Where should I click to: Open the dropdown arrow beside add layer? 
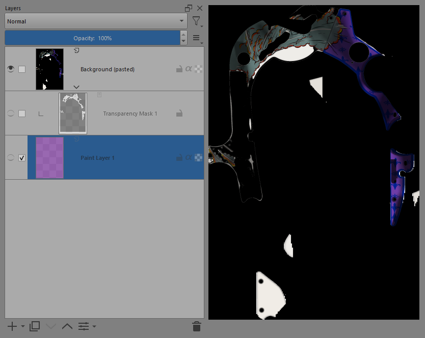(x=23, y=327)
